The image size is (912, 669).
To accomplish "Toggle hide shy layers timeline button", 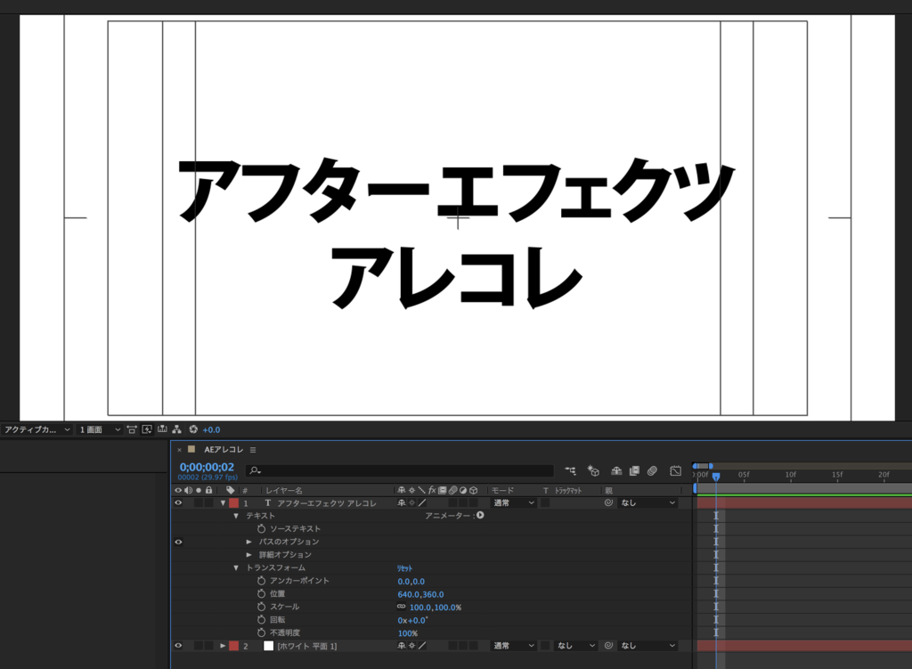I will tap(616, 470).
